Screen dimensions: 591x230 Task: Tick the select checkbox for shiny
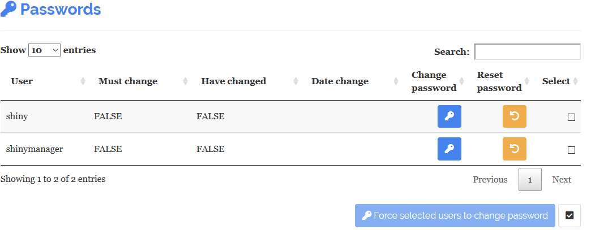[571, 117]
